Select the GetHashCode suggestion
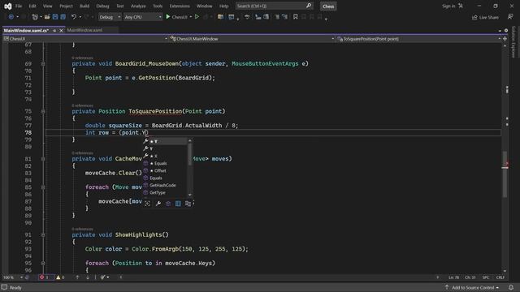This screenshot has height=292, width=520. click(165, 185)
